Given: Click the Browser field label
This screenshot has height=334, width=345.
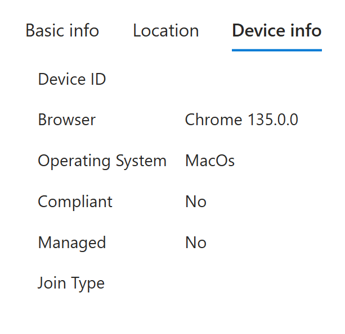Looking at the screenshot, I should 66,120.
